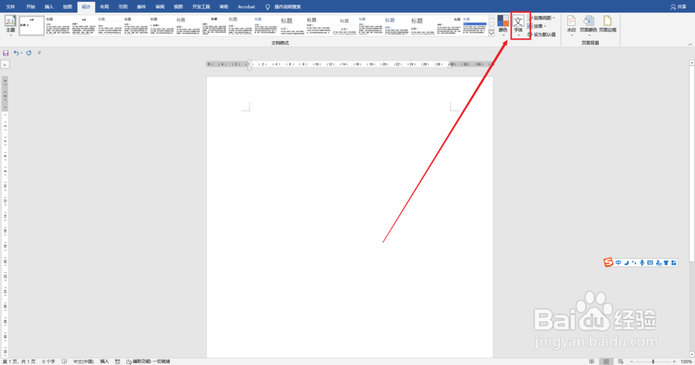695x365 pixels.
Task: Click the zoom out minus button
Action: (632, 362)
